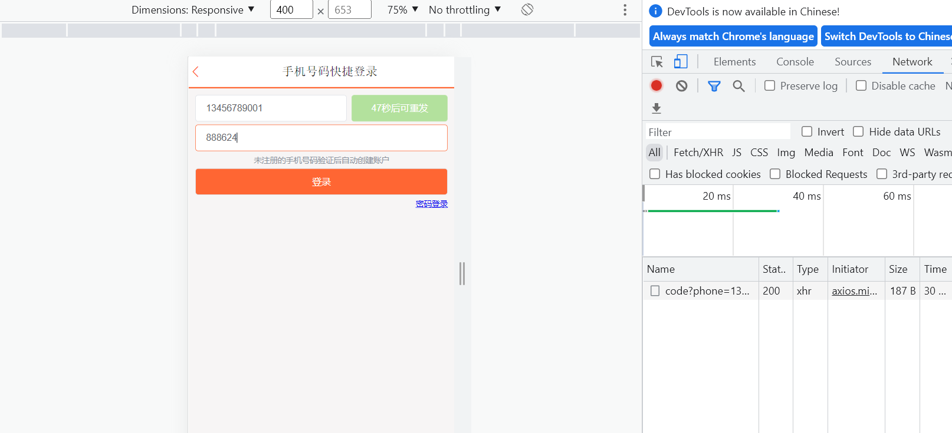Click the viewport side resize handle
The height and width of the screenshot is (433, 952).
[462, 274]
